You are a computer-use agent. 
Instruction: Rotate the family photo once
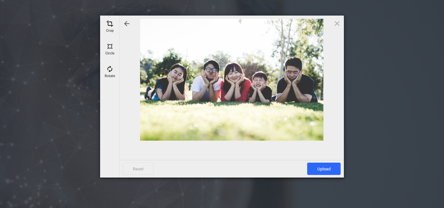(110, 70)
